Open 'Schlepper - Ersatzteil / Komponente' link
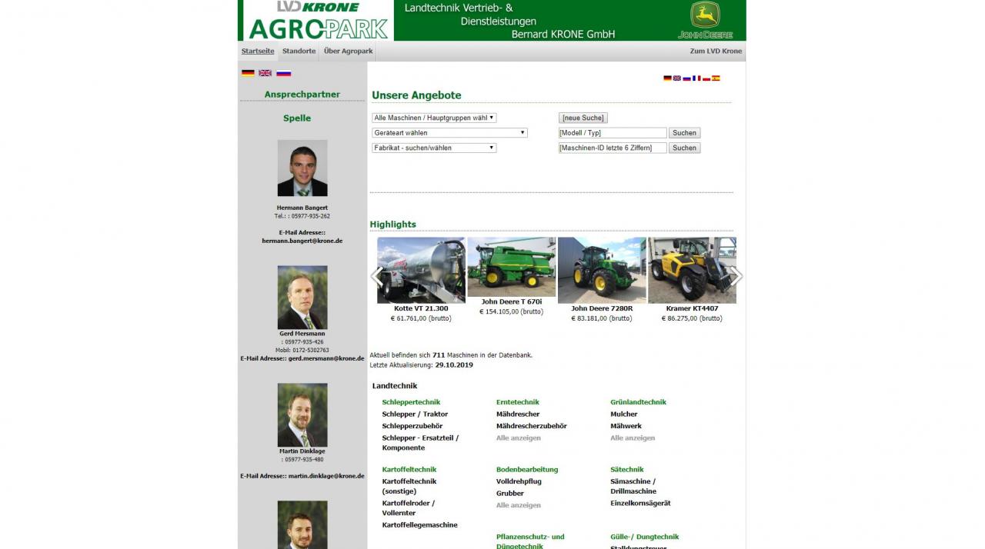This screenshot has height=549, width=985. pos(420,443)
